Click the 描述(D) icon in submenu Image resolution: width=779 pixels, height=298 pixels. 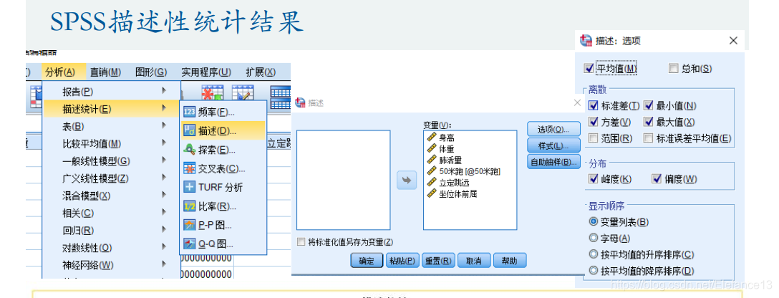pos(189,130)
